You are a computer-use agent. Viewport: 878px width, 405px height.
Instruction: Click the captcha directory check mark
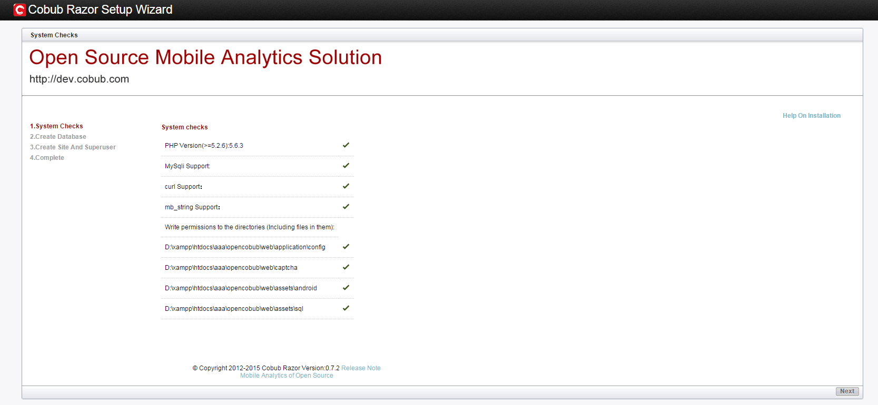pos(346,267)
